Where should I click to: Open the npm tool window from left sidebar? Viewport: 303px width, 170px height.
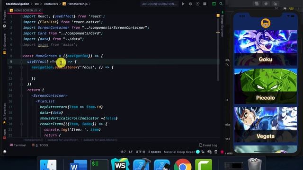click(5, 134)
